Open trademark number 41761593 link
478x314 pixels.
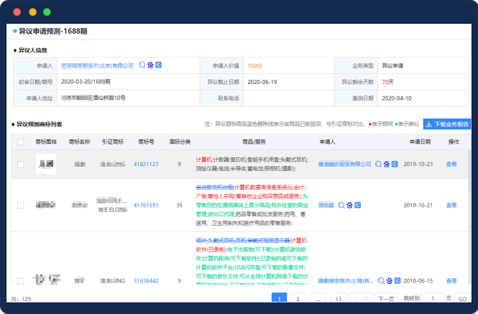click(x=146, y=206)
